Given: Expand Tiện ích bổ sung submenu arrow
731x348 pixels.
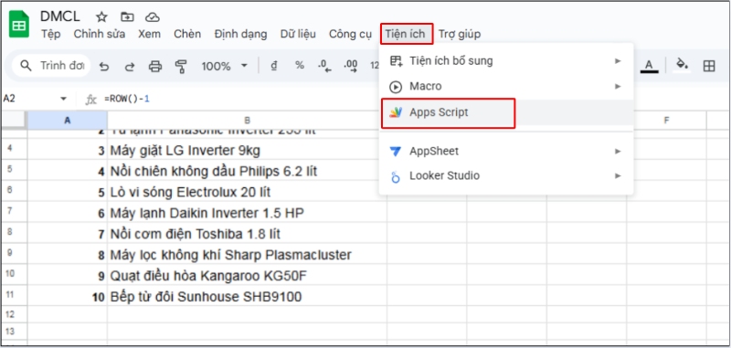Looking at the screenshot, I should click(618, 61).
